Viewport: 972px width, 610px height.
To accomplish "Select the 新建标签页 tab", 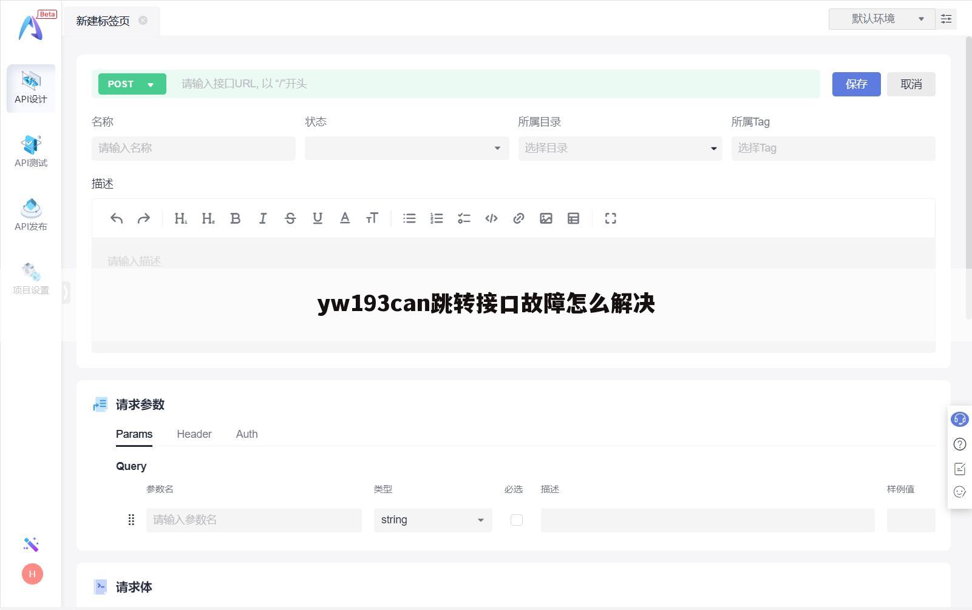I will click(103, 21).
